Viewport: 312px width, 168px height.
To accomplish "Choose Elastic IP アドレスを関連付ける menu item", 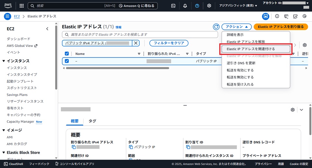I will pos(256,49).
